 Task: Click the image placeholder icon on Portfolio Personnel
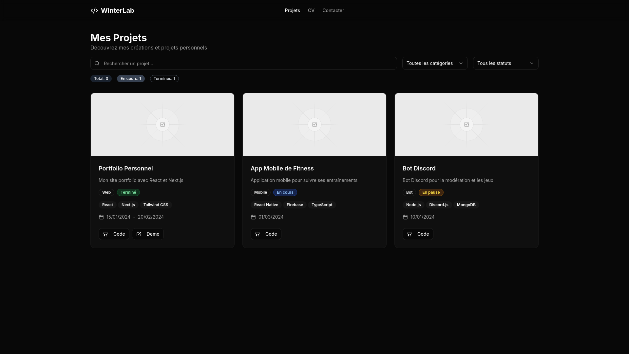coord(162,125)
